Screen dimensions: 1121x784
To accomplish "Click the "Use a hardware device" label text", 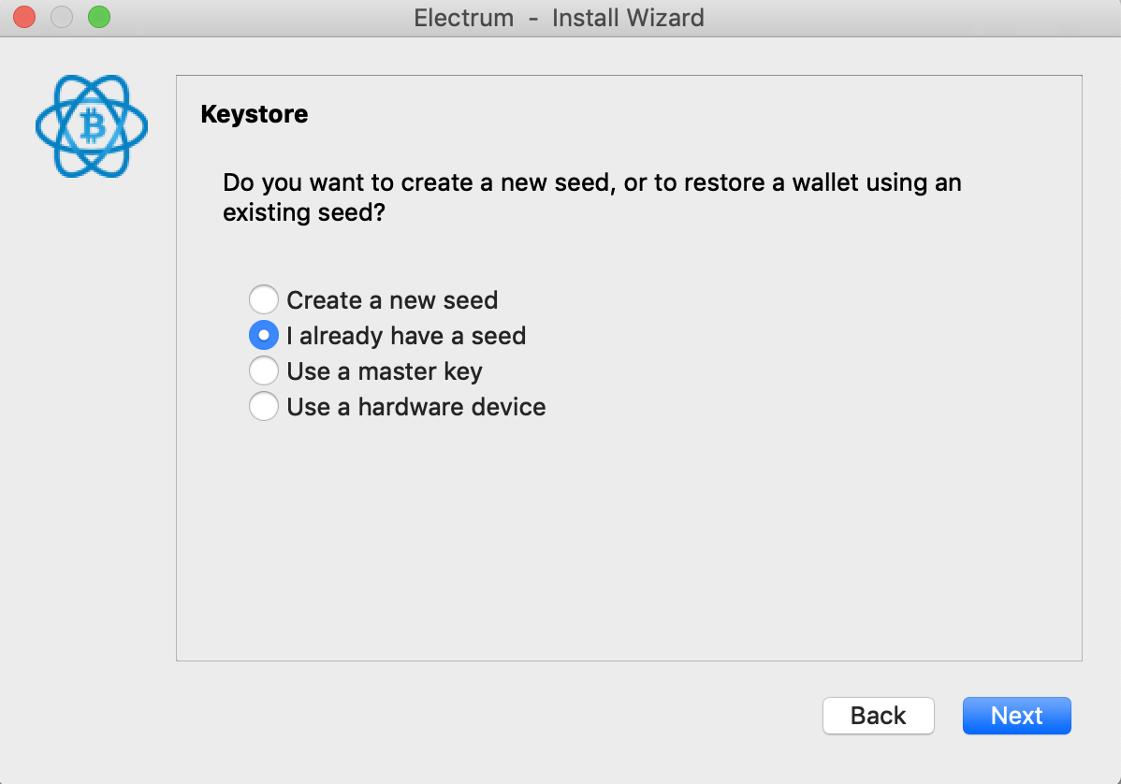I will [416, 407].
